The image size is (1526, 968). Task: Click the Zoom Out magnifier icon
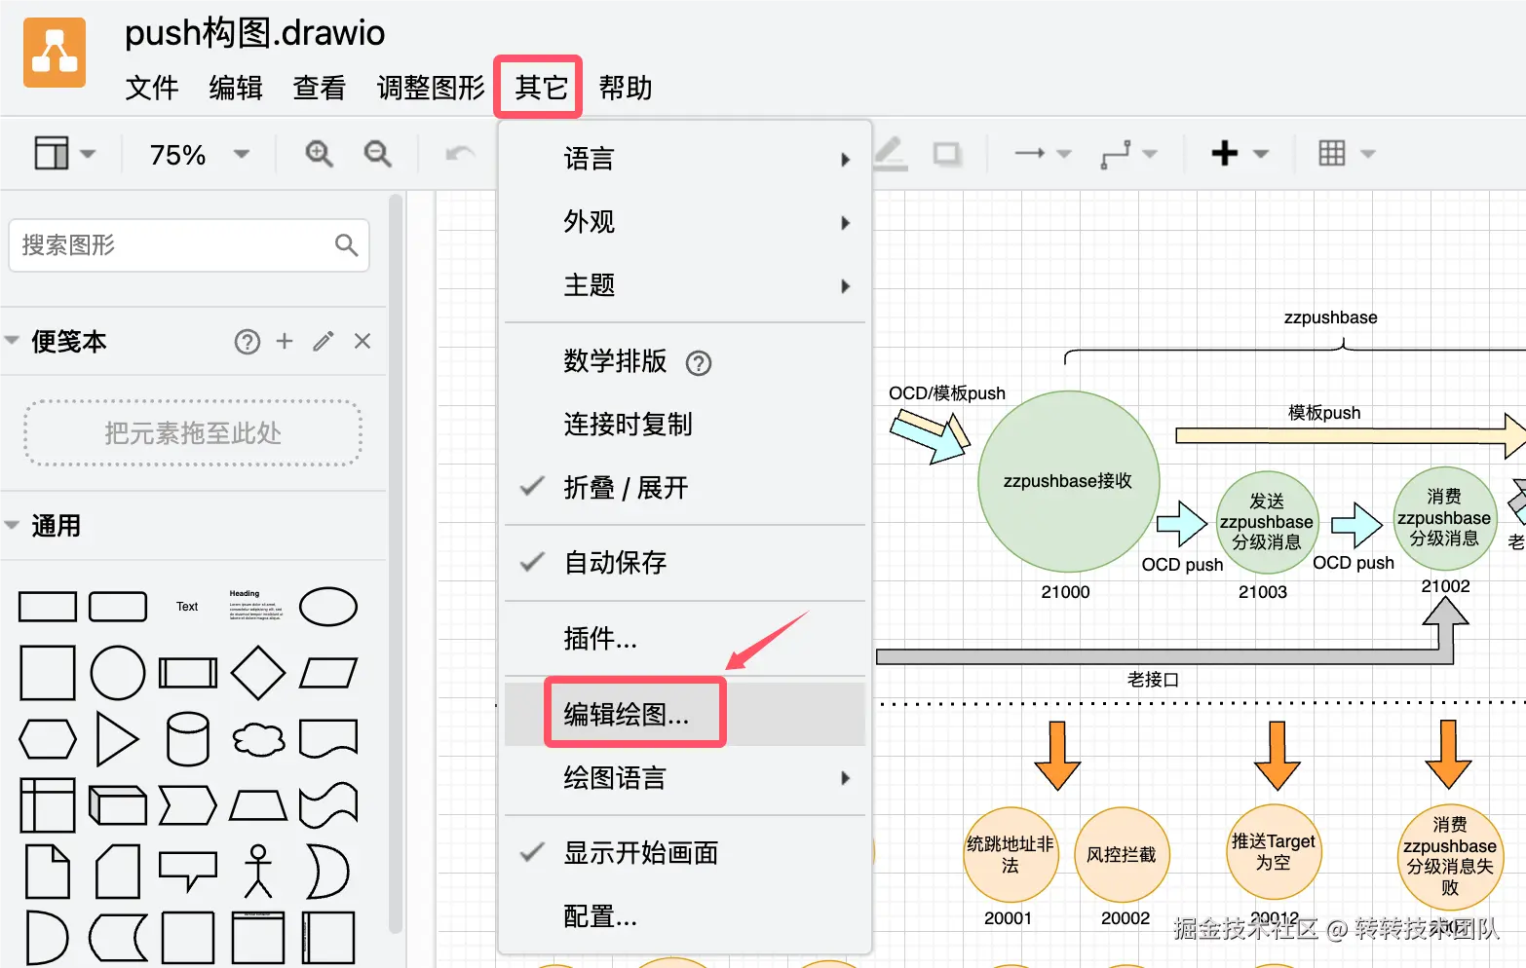point(378,153)
